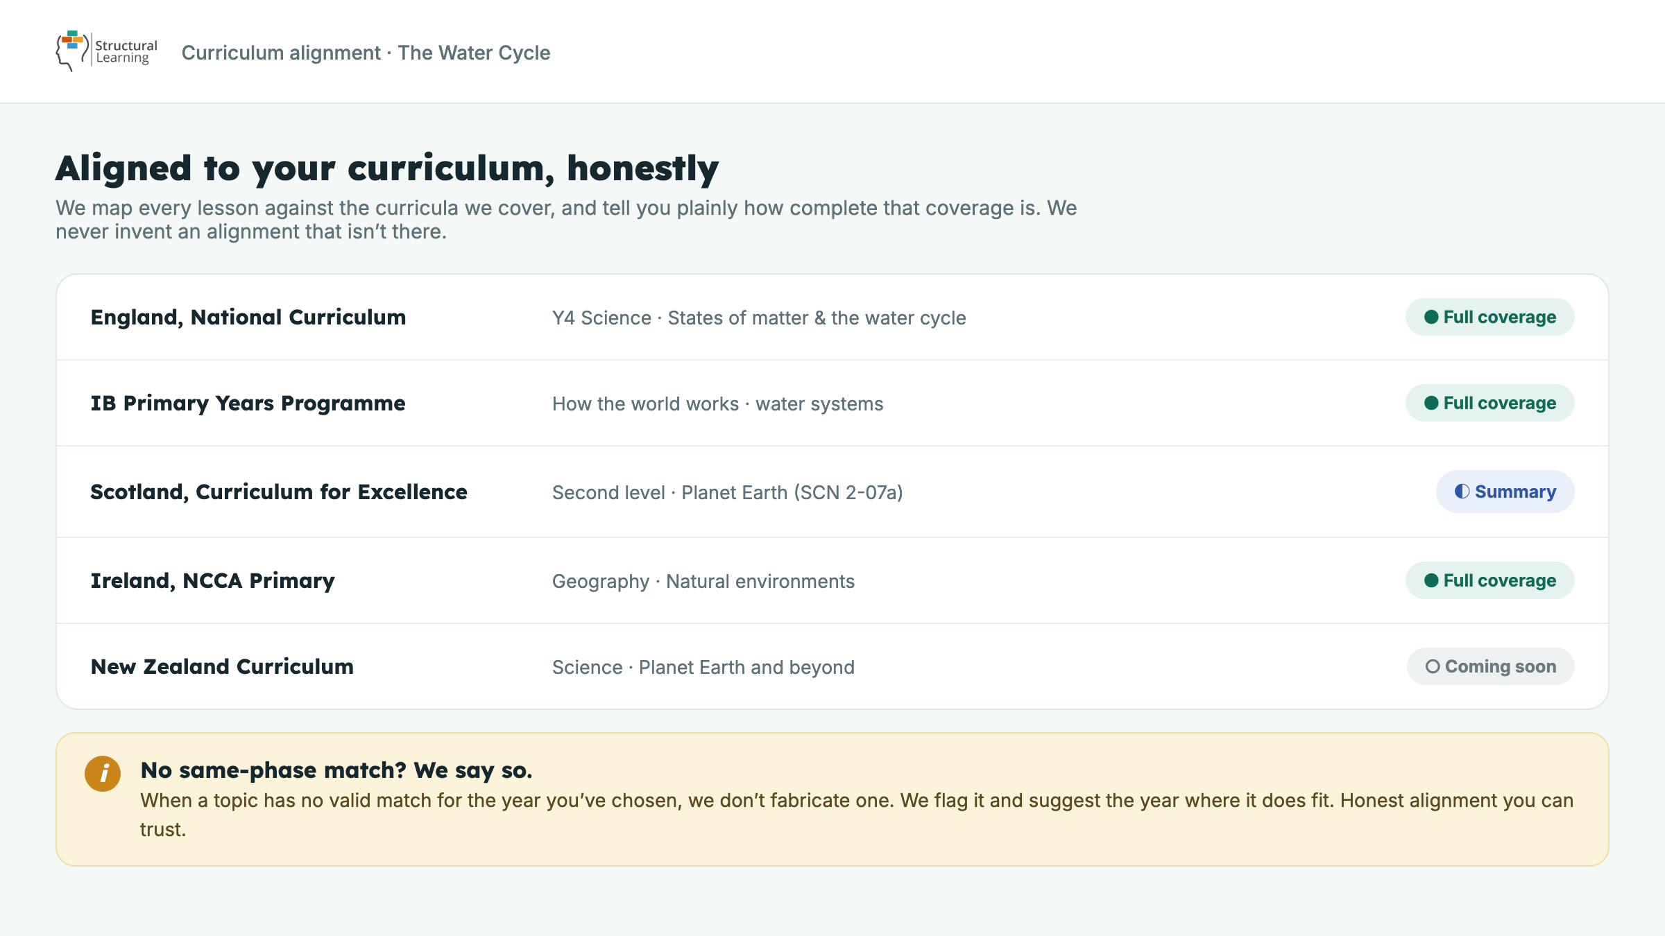Screen dimensions: 1665x936
Task: Click the Ireland row Full coverage badge
Action: pos(1489,580)
